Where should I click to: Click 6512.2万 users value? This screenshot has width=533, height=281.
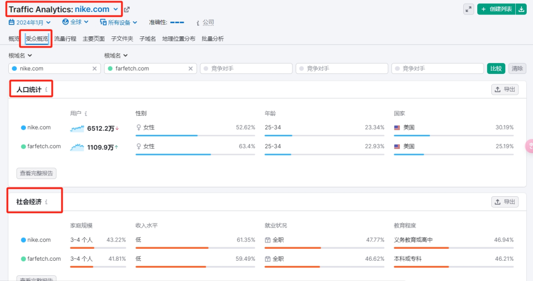click(100, 129)
